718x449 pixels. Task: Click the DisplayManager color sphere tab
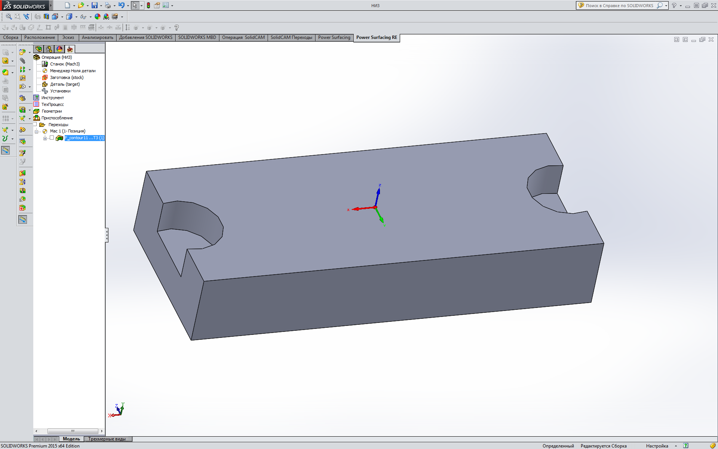pos(59,49)
